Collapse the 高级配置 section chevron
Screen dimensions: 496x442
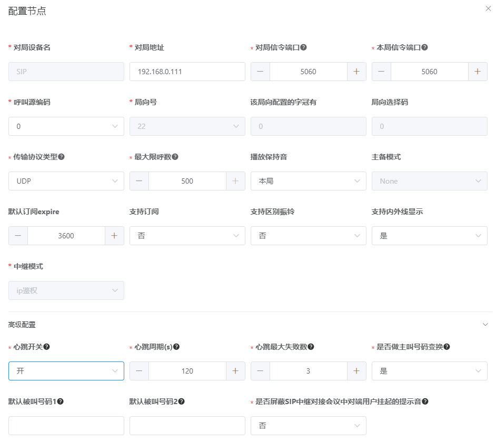(485, 325)
